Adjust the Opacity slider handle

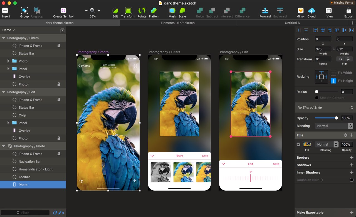336,118
